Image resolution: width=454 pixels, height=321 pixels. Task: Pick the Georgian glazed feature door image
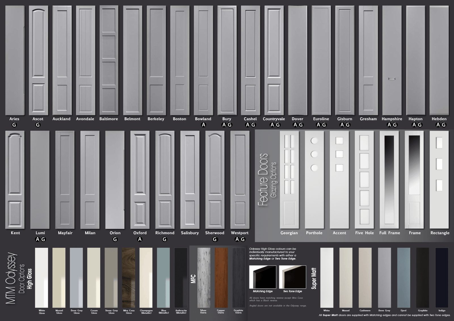[289, 180]
